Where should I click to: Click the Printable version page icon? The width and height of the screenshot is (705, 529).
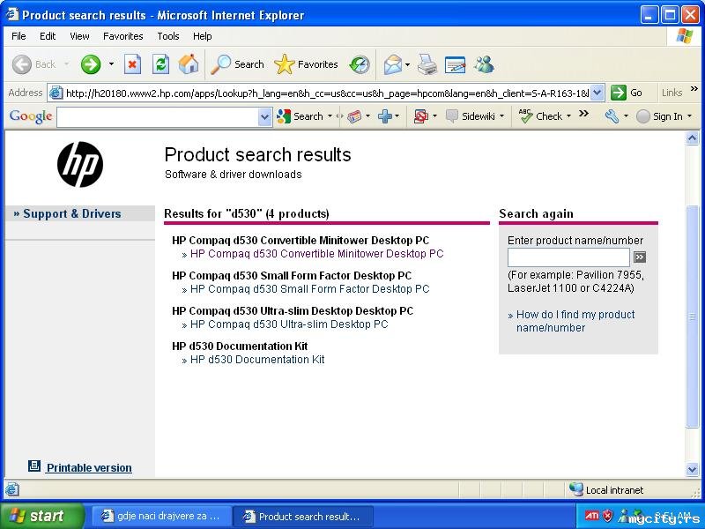(x=34, y=466)
